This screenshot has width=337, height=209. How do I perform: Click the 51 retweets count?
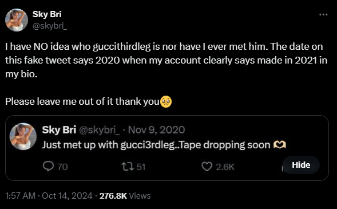tap(141, 167)
